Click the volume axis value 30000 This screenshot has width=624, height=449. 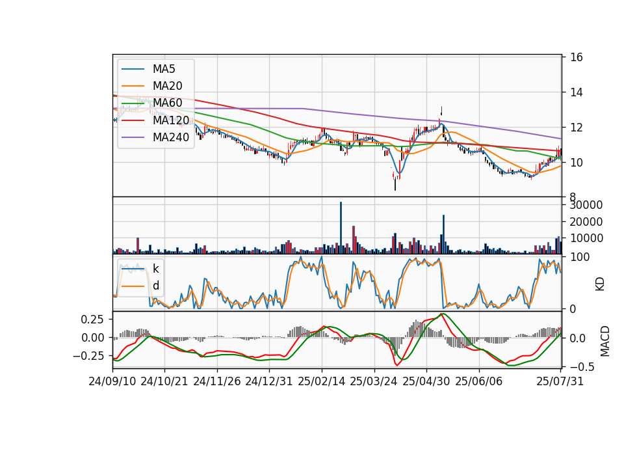click(586, 205)
